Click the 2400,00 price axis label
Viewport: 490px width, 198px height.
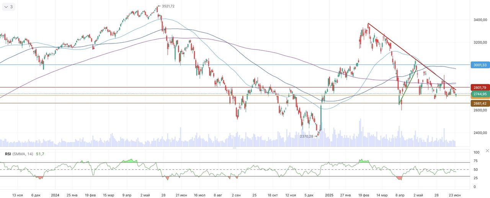(x=480, y=133)
